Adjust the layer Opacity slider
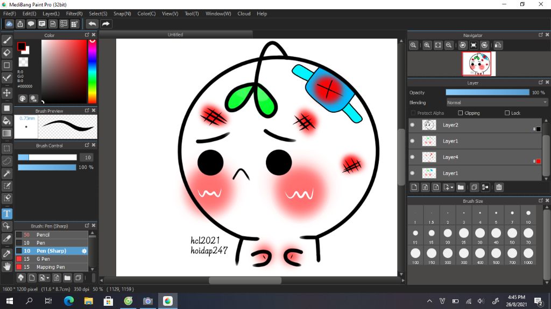Image resolution: width=551 pixels, height=309 pixels. (x=488, y=92)
